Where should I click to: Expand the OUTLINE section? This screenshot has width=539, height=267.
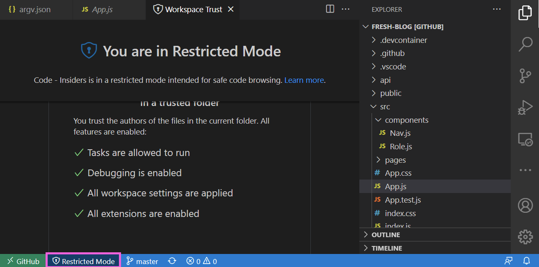point(435,235)
